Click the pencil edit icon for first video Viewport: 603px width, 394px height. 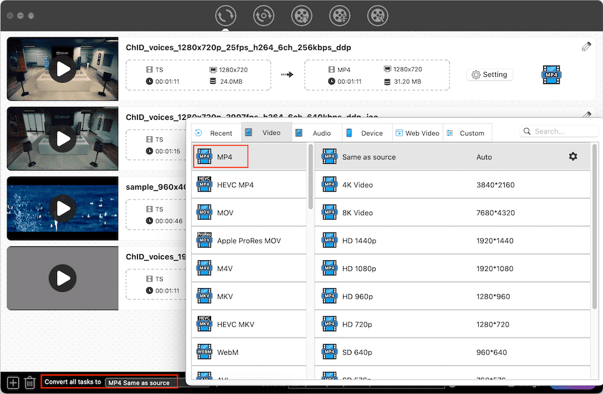(x=586, y=47)
